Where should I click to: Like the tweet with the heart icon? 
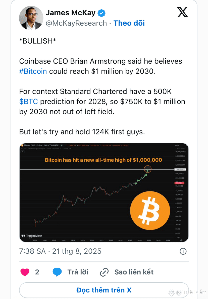(x=25, y=272)
